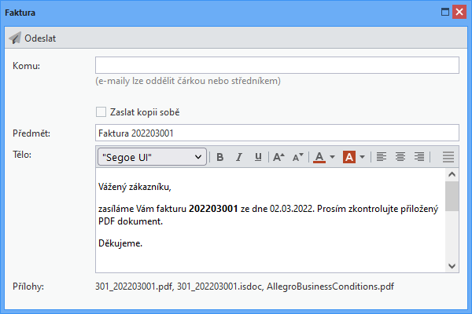
Task: Align text to the left
Action: (382, 157)
